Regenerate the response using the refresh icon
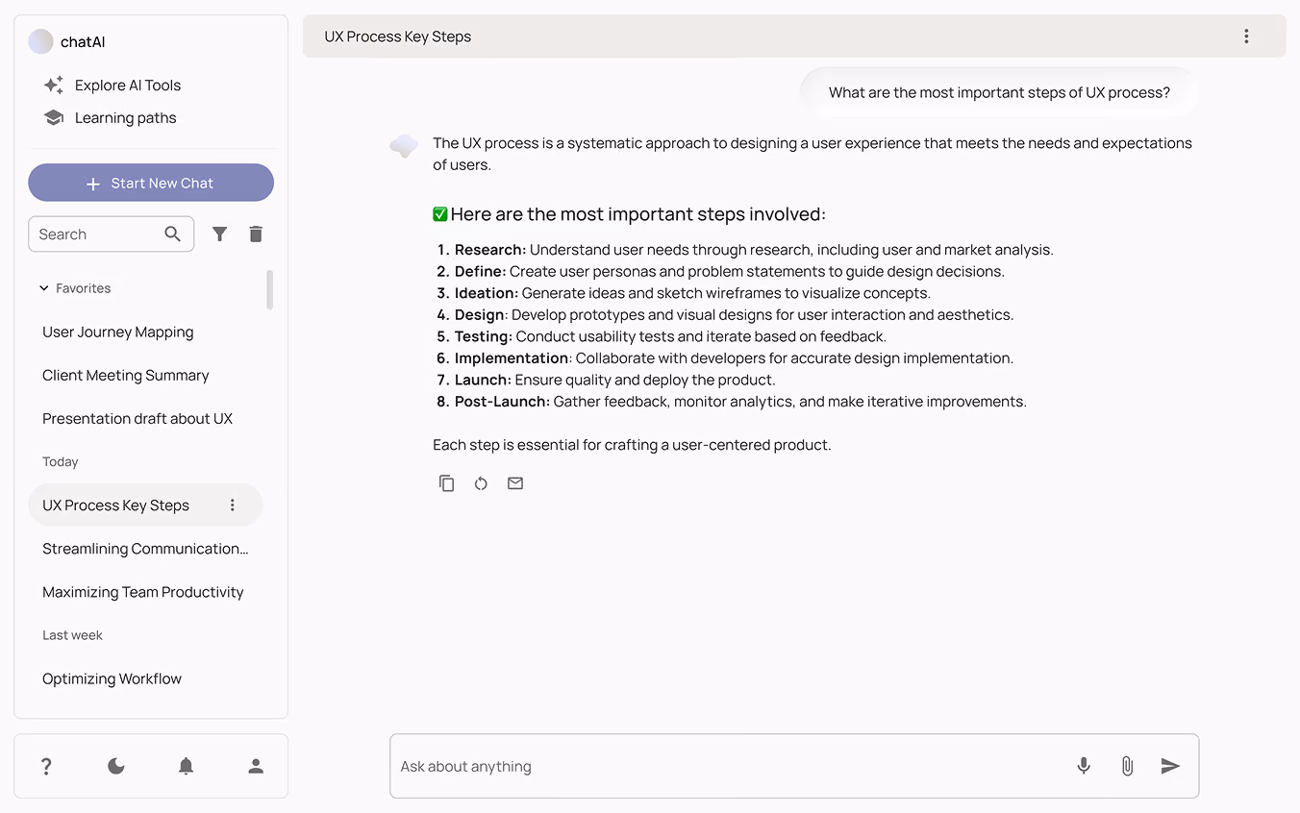This screenshot has width=1300, height=813. 481,483
